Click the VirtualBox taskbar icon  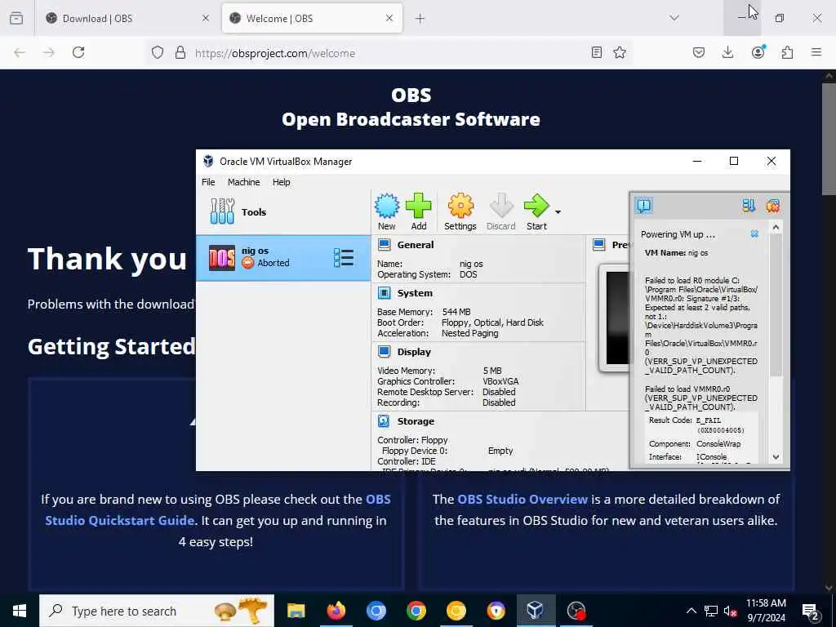(x=536, y=611)
